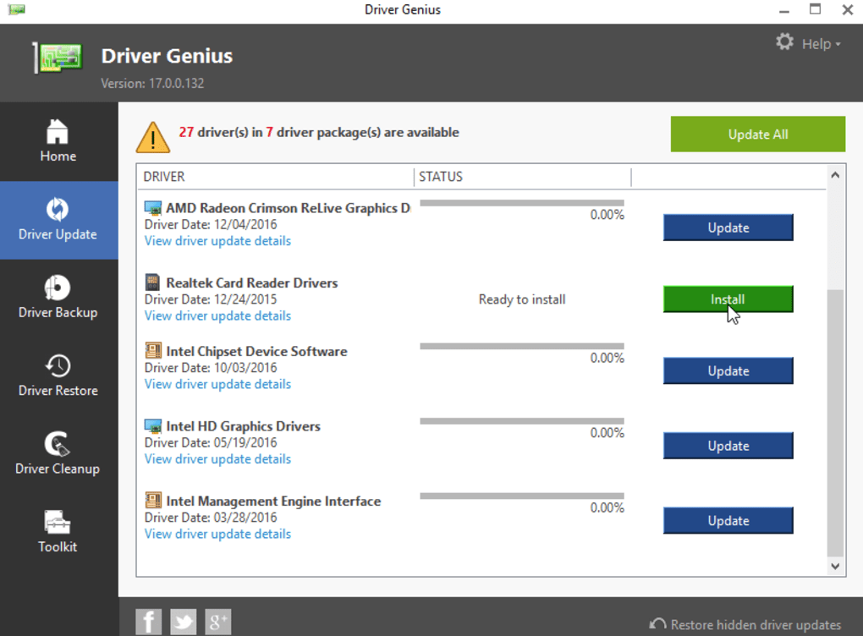View Intel Chipset update details
Screen dimensions: 863x636
[217, 384]
